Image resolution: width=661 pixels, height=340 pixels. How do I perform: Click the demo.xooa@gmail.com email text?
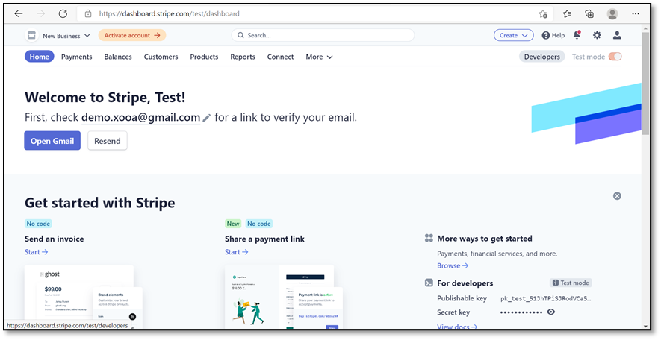click(x=141, y=117)
